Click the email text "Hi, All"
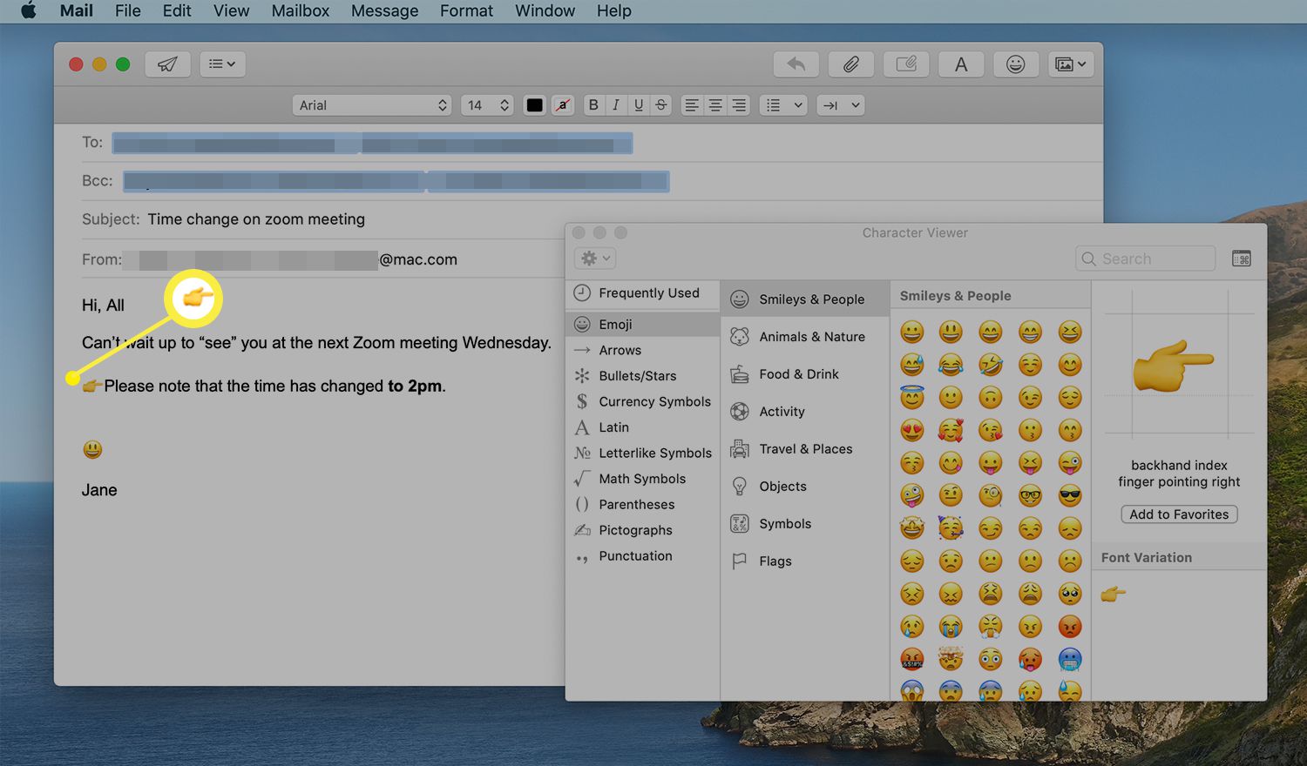The height and width of the screenshot is (766, 1307). [x=103, y=306]
